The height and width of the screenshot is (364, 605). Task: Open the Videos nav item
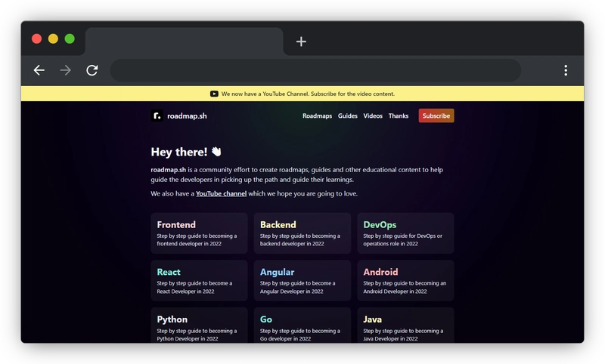click(x=373, y=116)
